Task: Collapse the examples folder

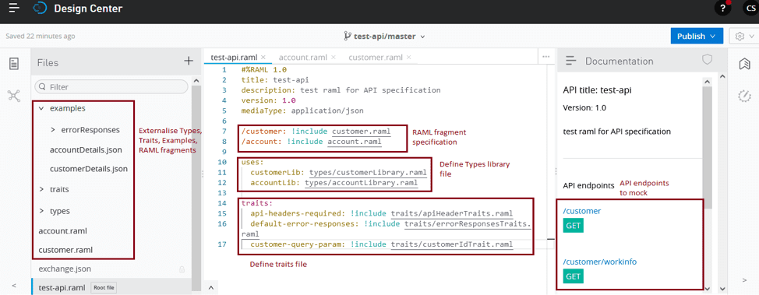Action: click(x=41, y=108)
